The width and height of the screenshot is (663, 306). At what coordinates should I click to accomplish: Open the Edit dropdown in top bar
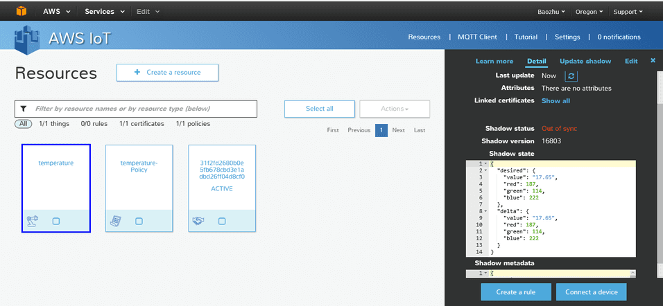click(x=148, y=11)
